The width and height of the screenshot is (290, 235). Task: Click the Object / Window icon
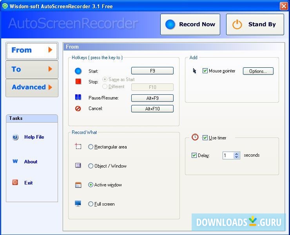pos(78,165)
